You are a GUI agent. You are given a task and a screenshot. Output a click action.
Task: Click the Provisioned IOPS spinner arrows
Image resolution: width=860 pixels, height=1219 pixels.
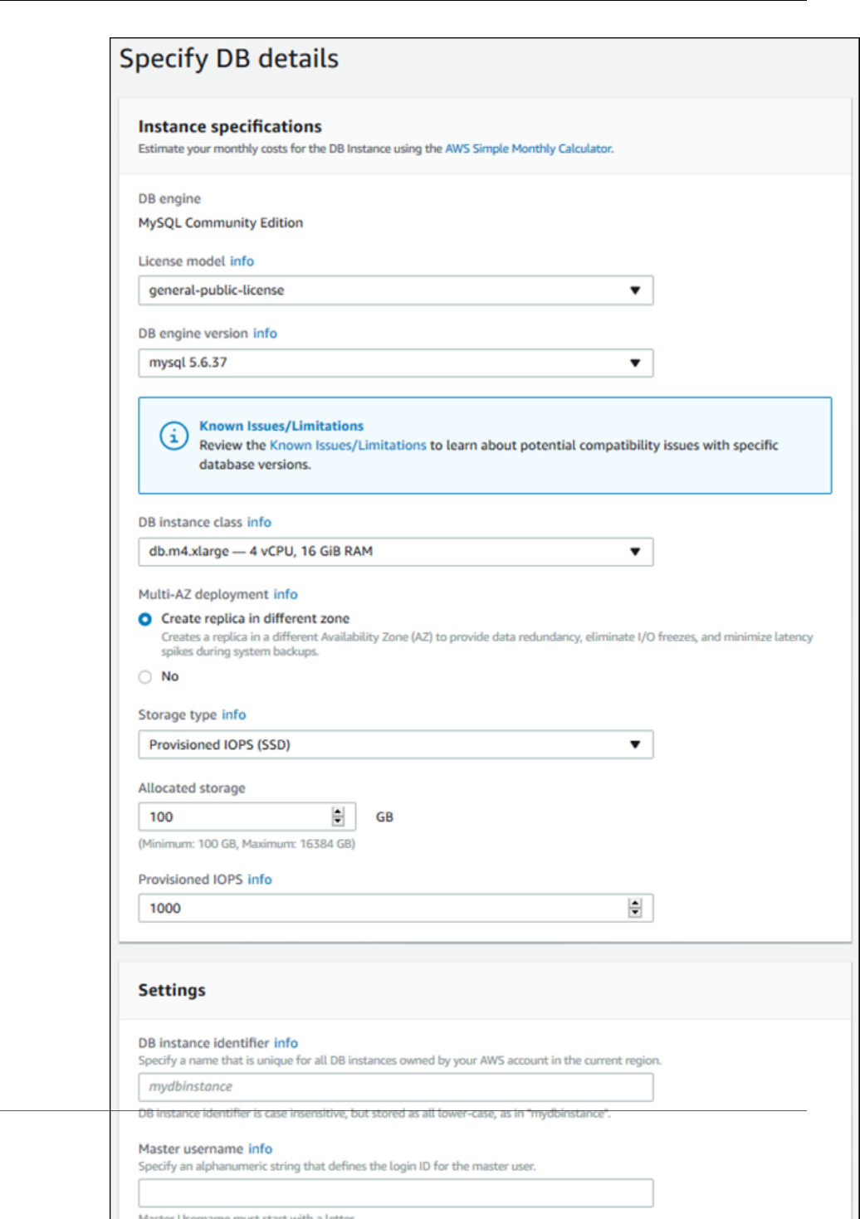635,908
